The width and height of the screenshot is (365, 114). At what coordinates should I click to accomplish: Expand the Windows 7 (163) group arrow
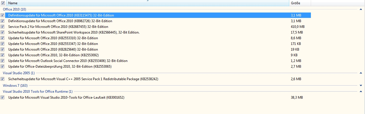pyautogui.click(x=361, y=85)
